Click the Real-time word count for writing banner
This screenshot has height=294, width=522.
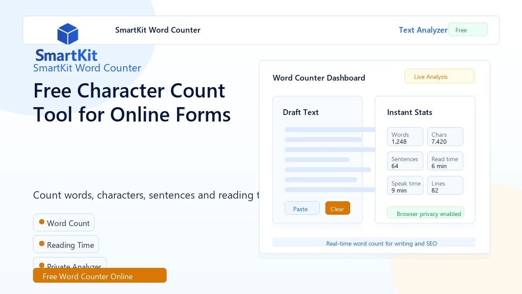374,243
